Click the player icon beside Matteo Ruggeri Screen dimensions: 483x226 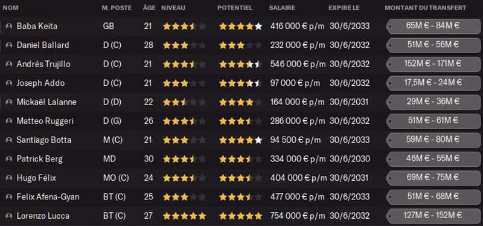tap(8, 121)
